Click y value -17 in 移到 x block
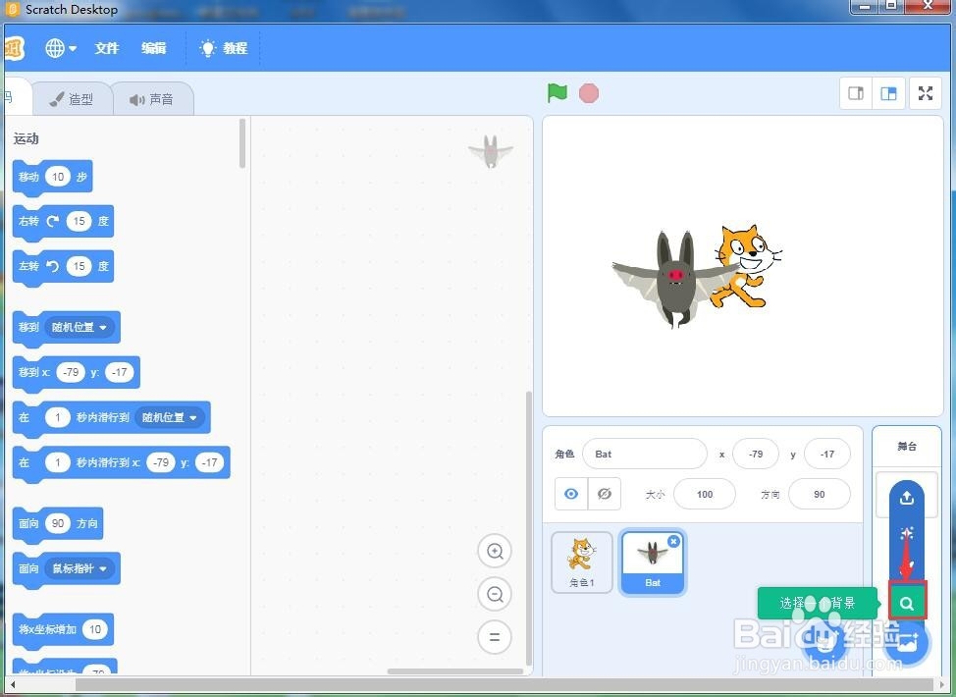Viewport: 956px width, 697px height. [120, 372]
